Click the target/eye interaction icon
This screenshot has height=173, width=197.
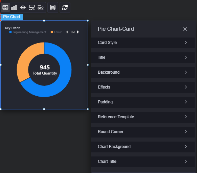pos(23,7)
